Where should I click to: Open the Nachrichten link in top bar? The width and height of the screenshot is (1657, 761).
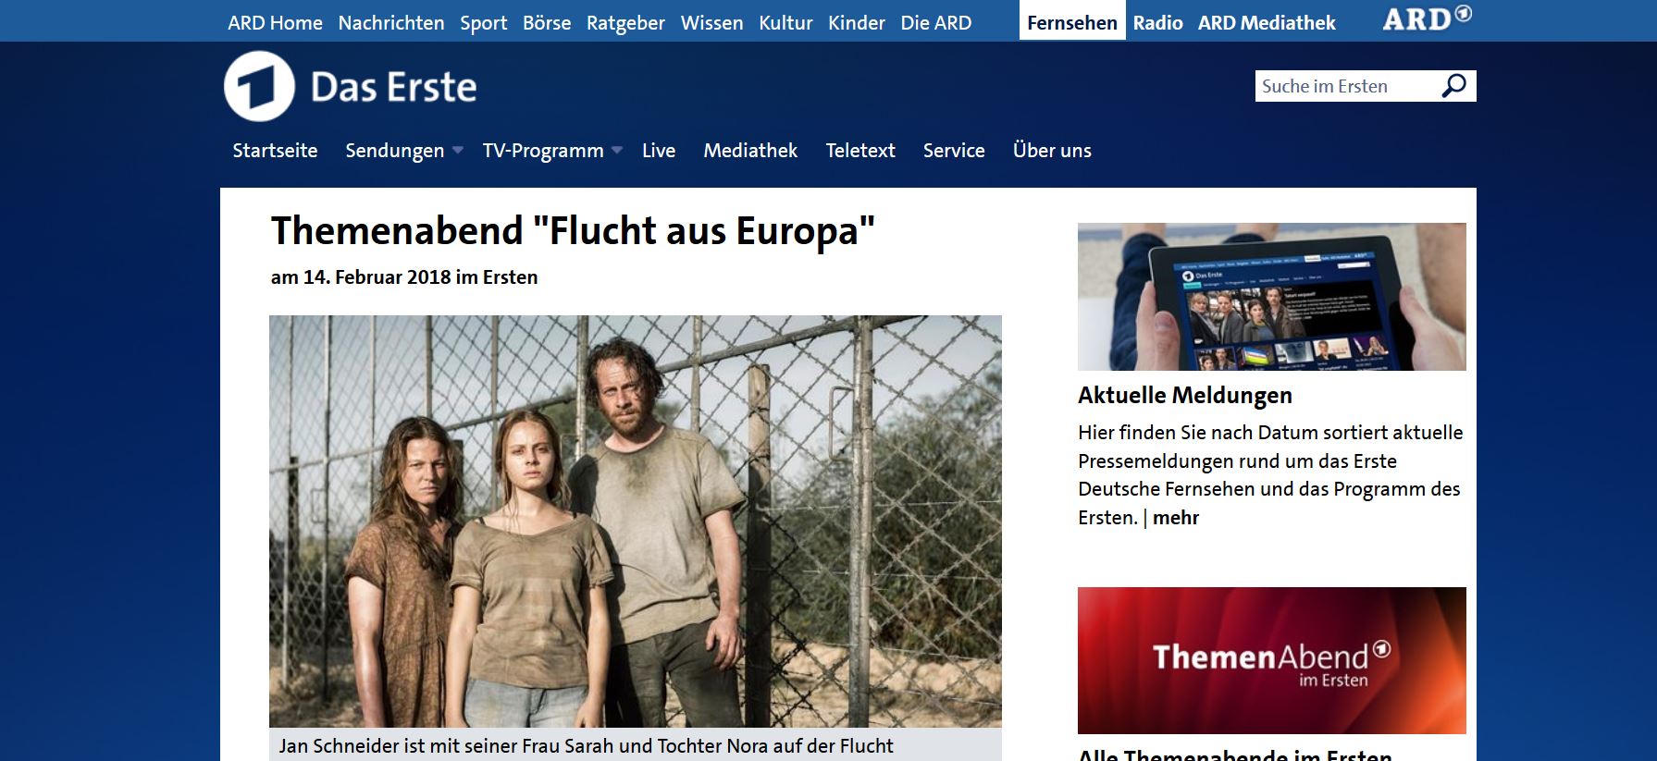tap(391, 22)
